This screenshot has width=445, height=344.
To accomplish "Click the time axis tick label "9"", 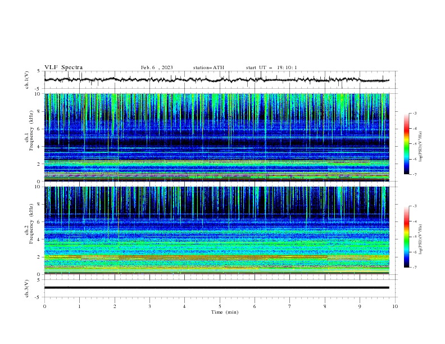I will pos(360,306).
